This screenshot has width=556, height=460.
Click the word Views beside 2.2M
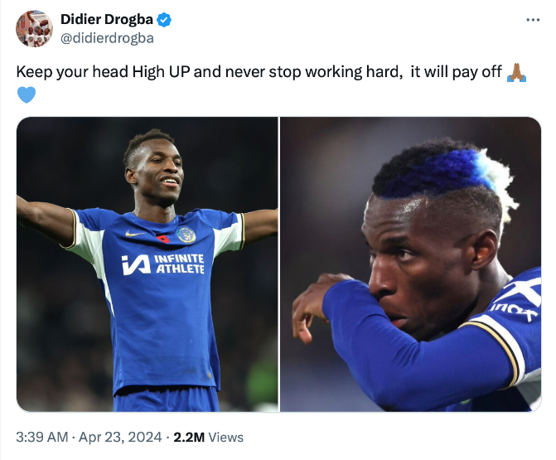[x=226, y=438]
